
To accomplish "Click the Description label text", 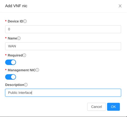I will point(14,85).
